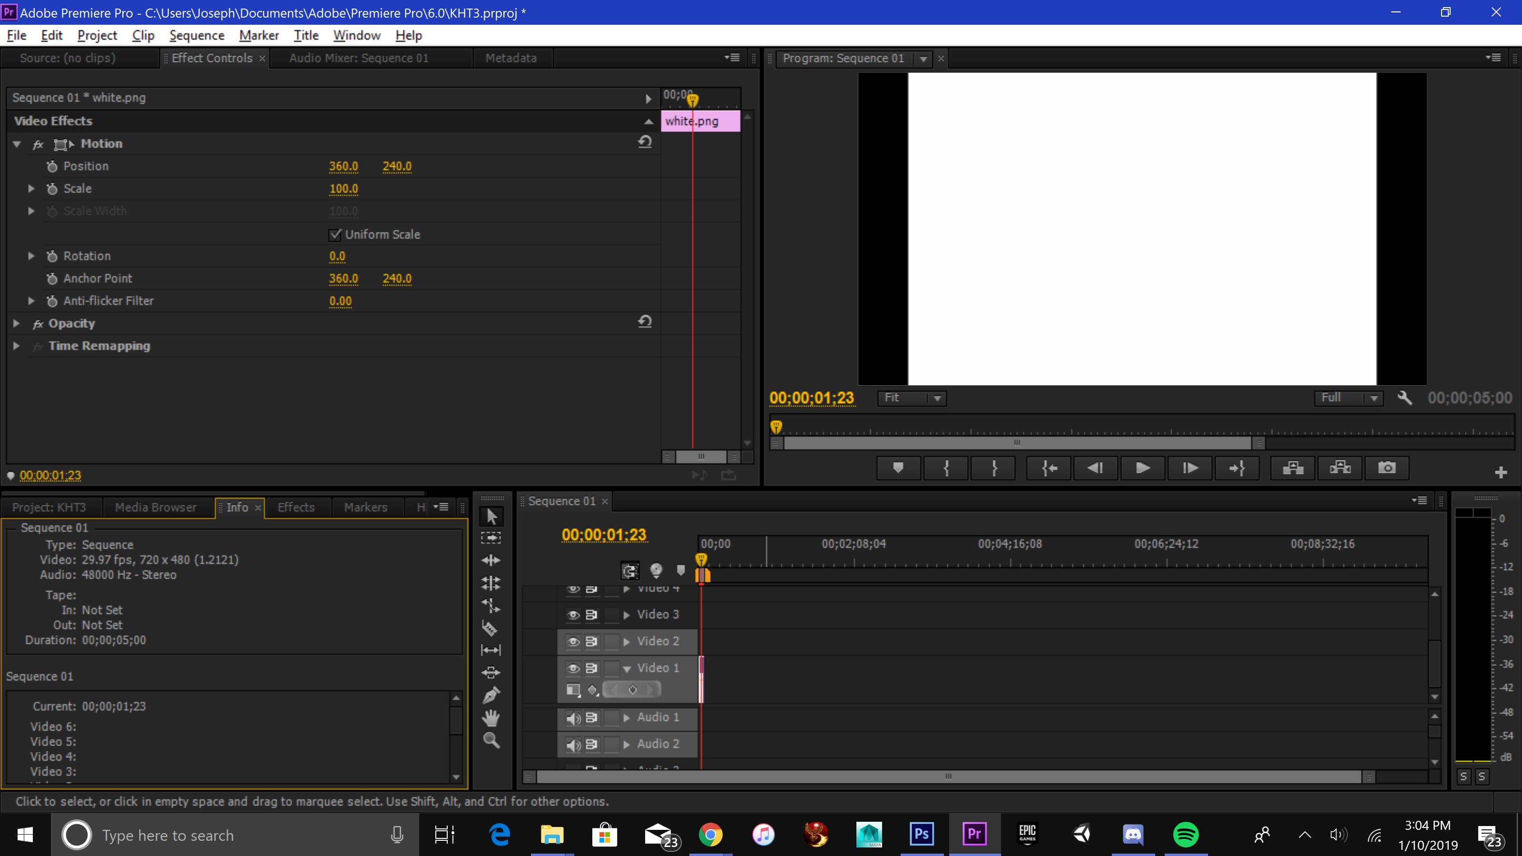
Task: Open the Clip menu
Action: point(143,36)
